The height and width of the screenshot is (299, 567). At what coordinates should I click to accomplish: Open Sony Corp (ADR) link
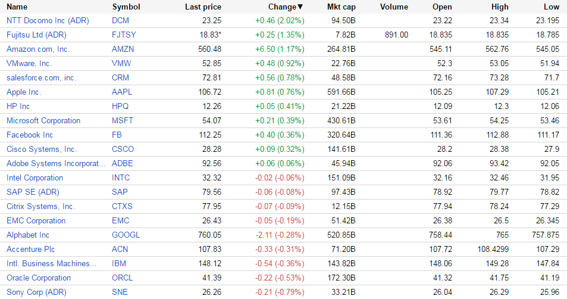pyautogui.click(x=36, y=292)
